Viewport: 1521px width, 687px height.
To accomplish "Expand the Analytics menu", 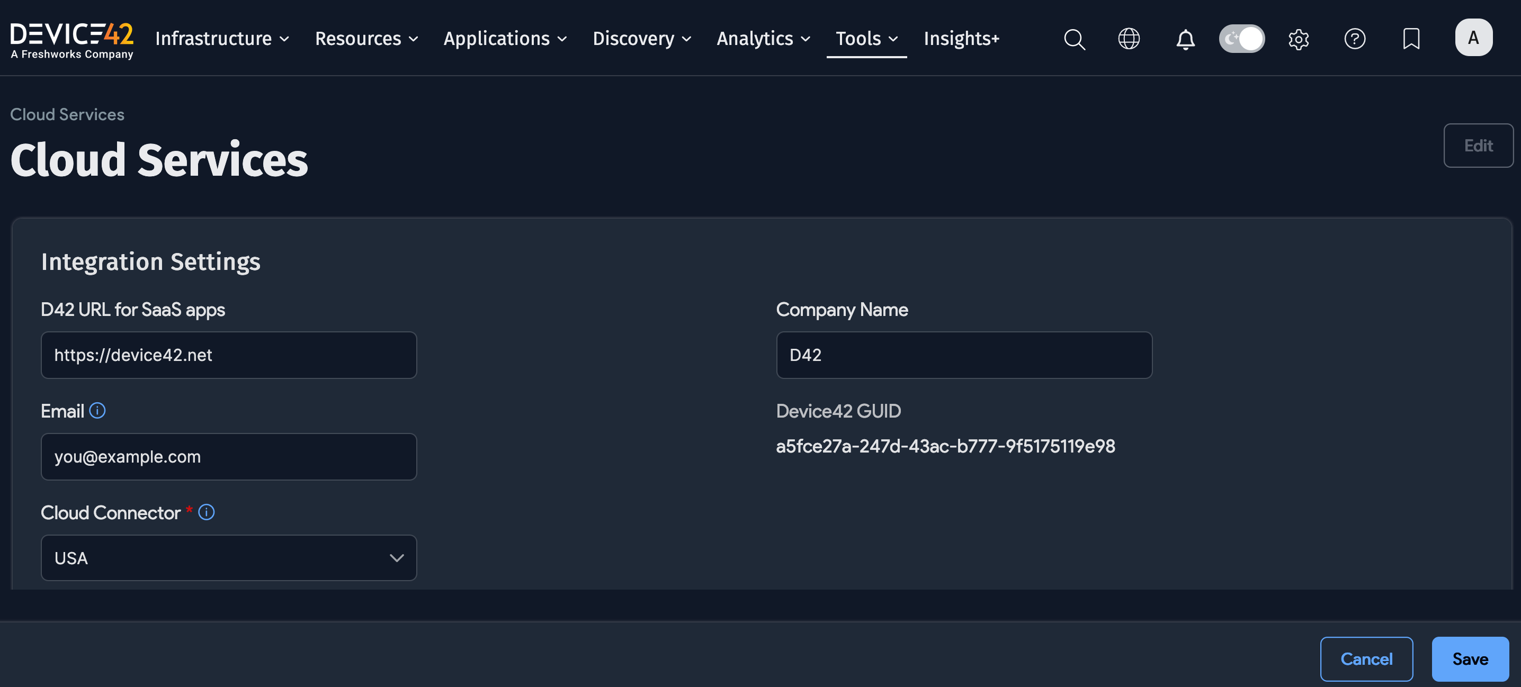I will [762, 39].
